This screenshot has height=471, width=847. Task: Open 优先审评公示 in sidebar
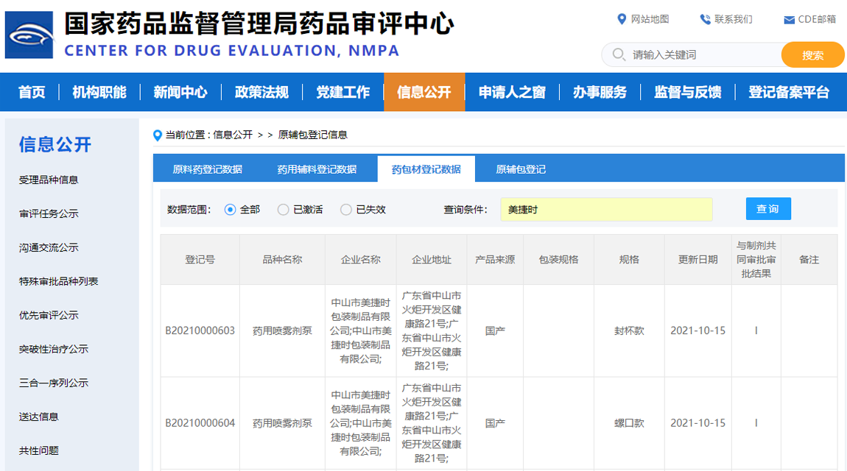tap(49, 315)
